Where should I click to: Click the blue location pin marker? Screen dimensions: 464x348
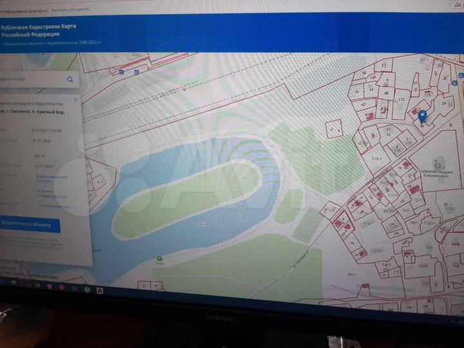click(x=423, y=117)
